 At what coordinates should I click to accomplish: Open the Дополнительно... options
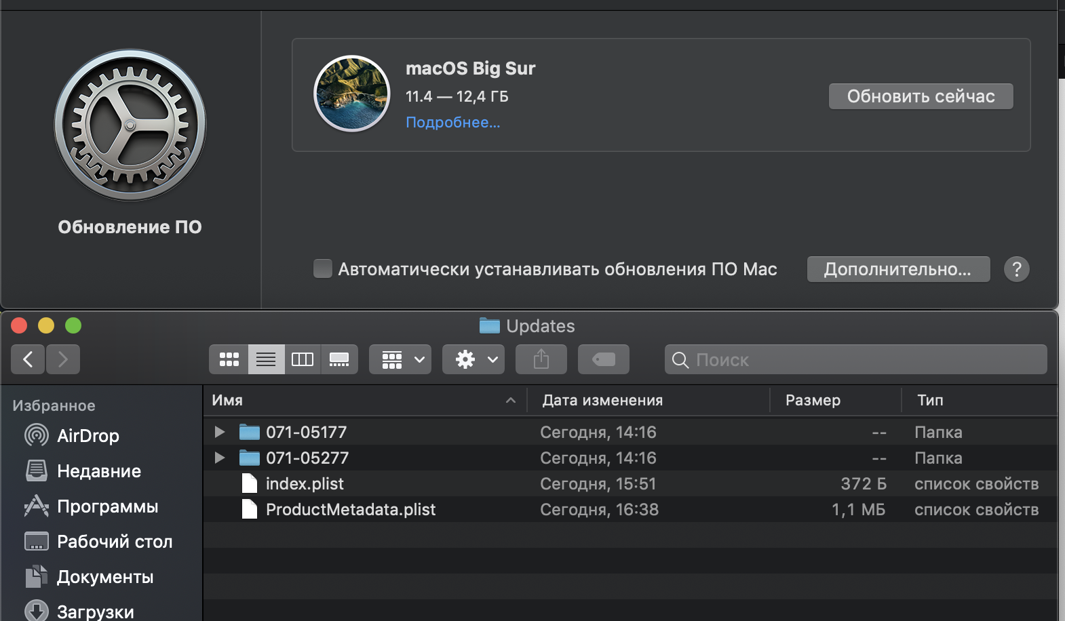pos(898,269)
